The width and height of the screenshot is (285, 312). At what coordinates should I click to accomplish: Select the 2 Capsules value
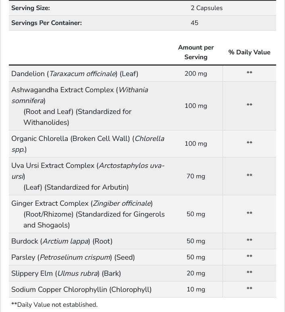pos(206,8)
